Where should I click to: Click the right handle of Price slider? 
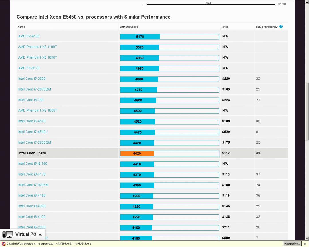(275, 4)
